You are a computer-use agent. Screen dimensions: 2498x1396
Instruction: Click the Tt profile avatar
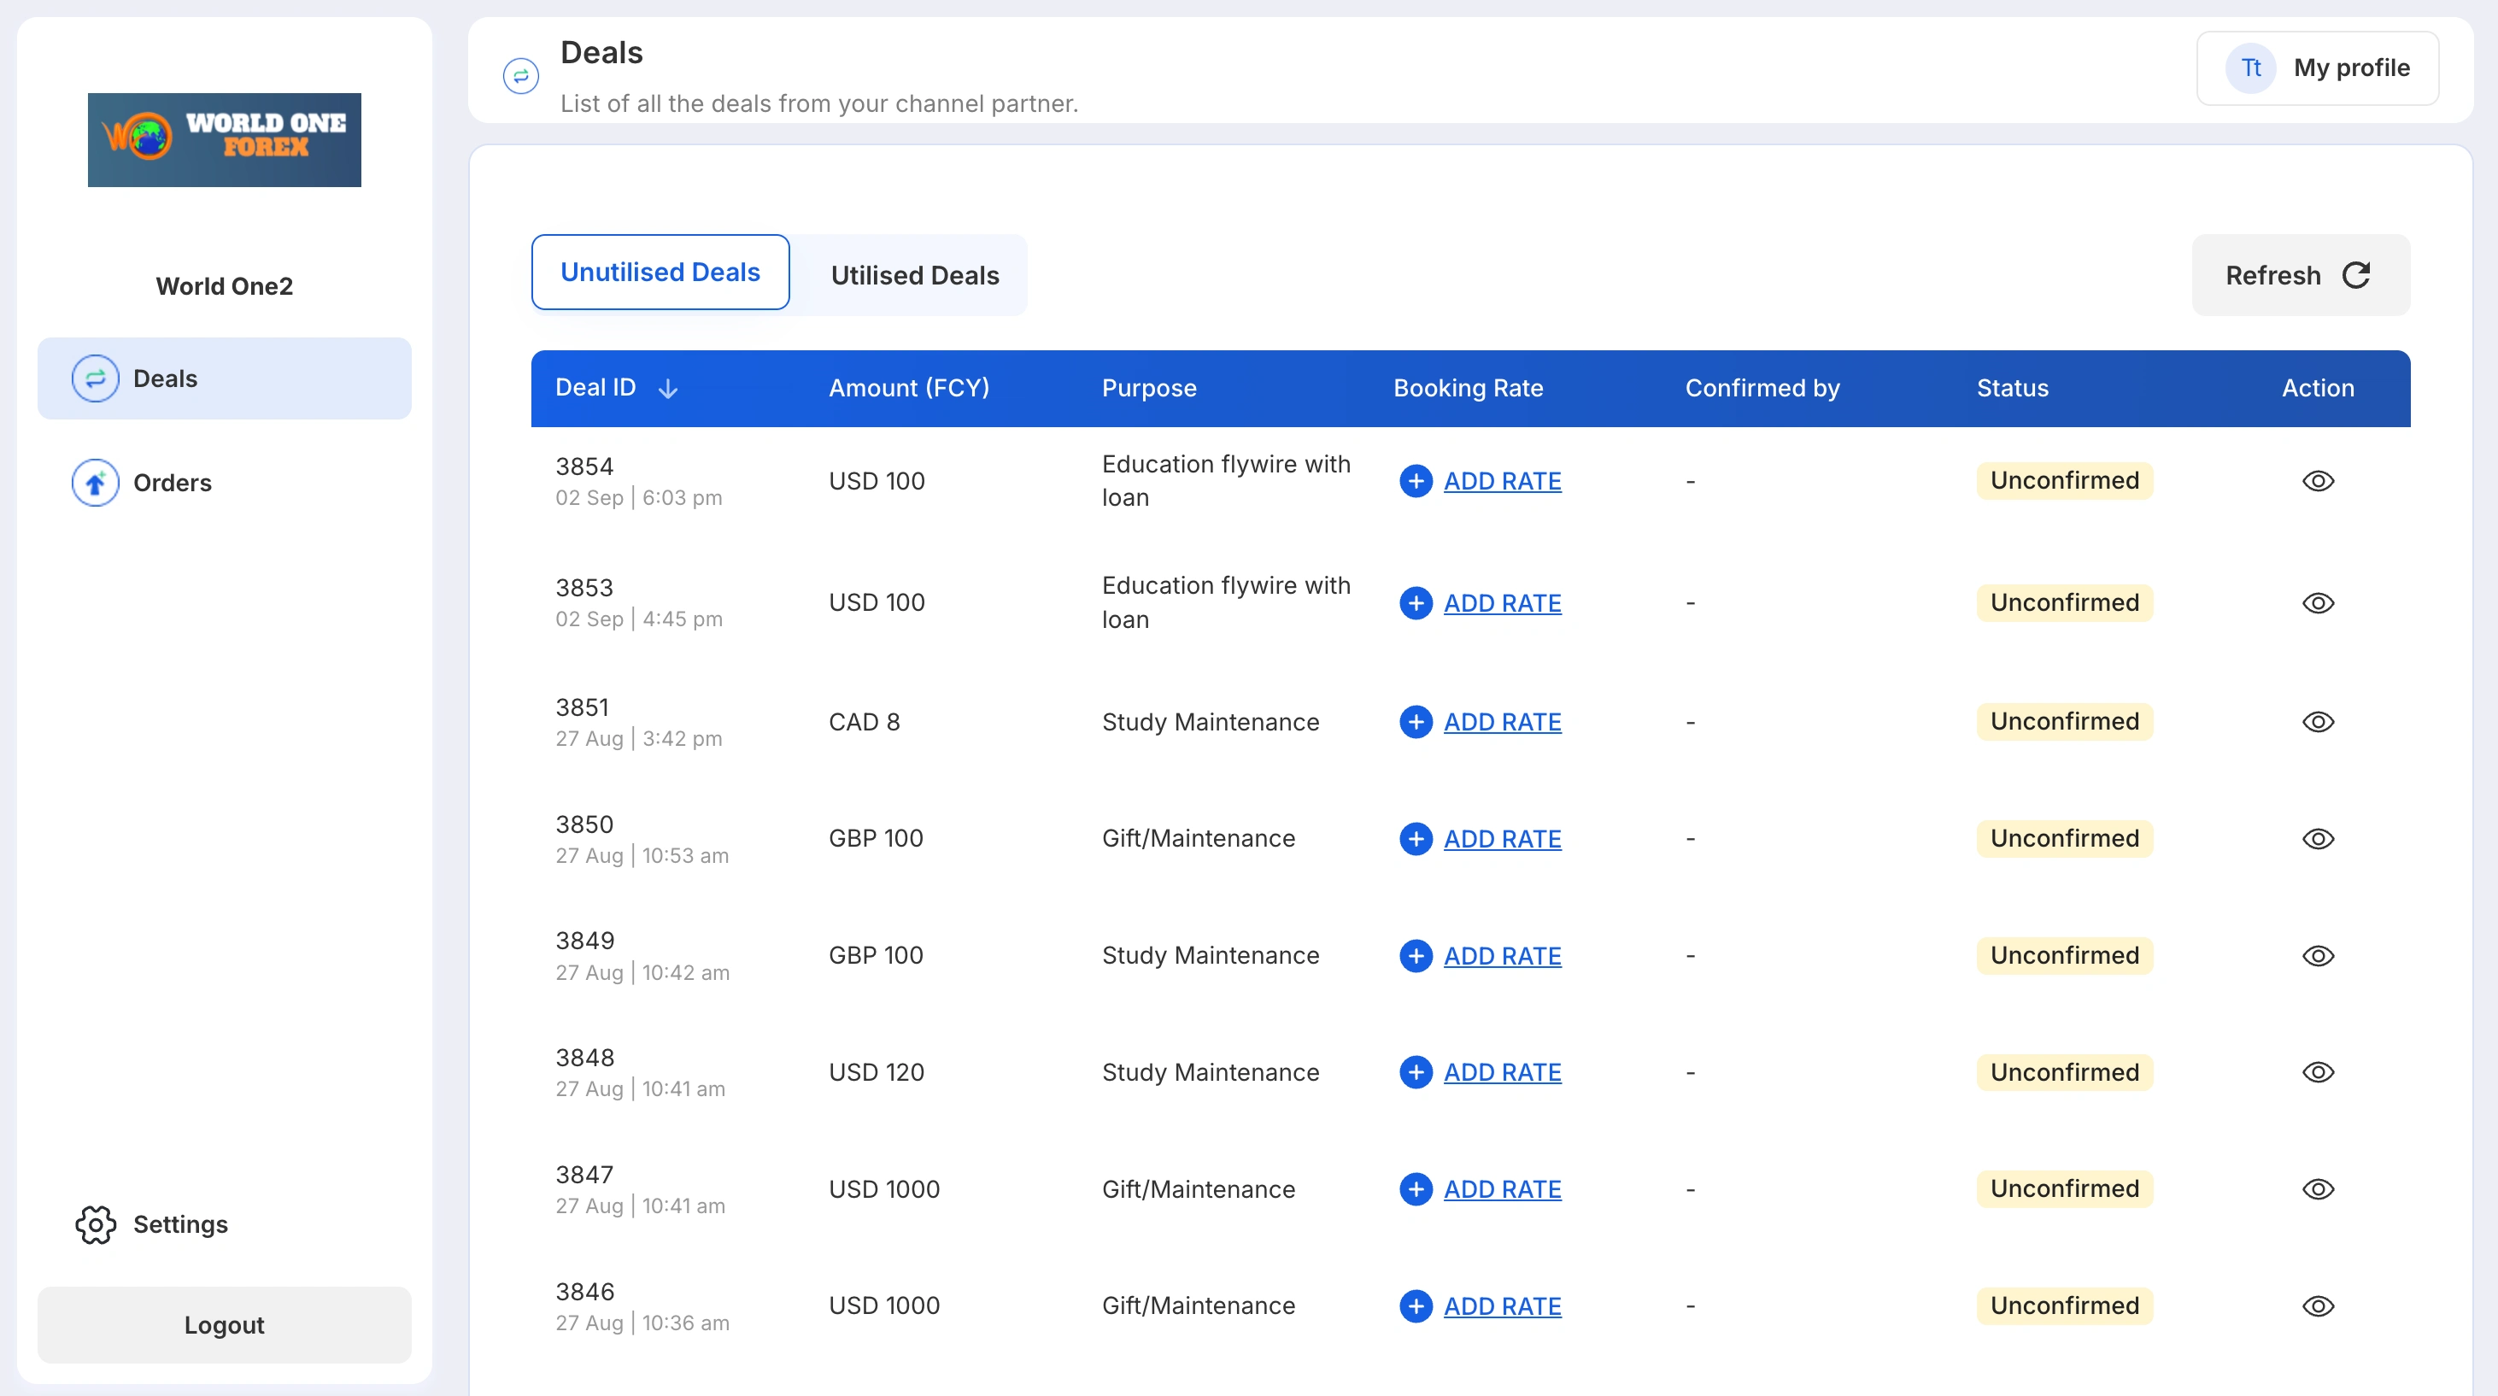click(2249, 67)
